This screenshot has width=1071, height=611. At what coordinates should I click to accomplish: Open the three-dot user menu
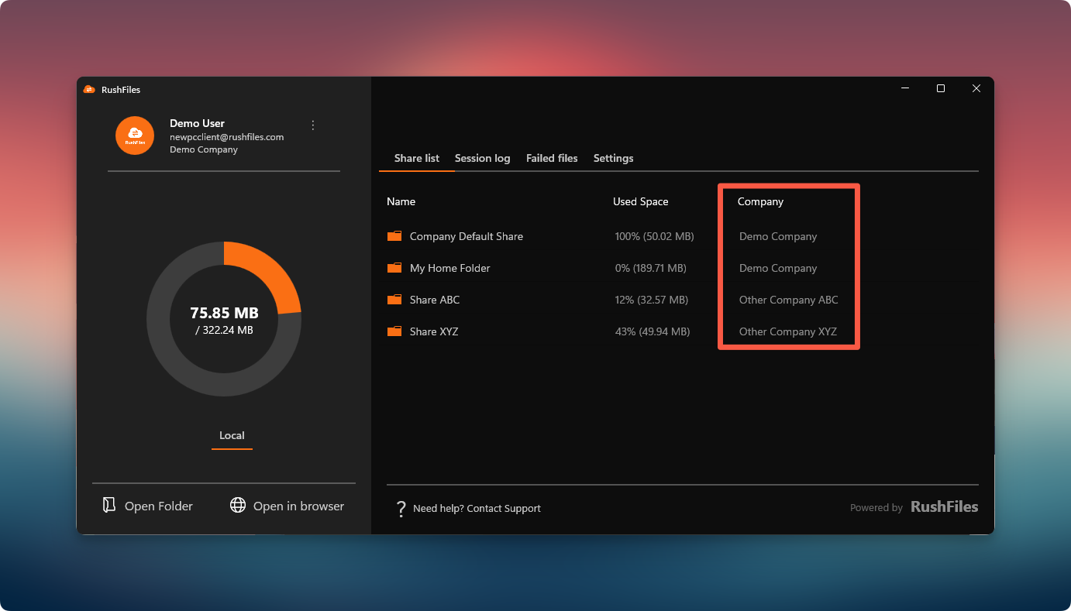313,125
